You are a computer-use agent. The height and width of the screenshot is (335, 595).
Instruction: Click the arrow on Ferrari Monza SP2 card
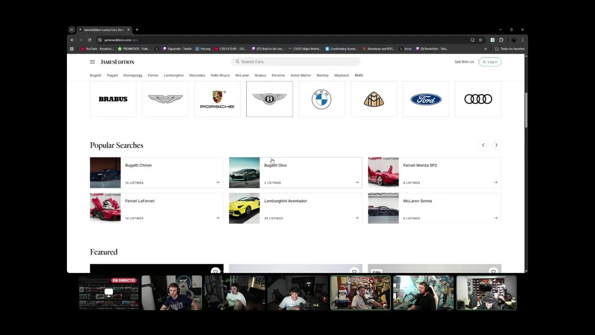tap(496, 182)
